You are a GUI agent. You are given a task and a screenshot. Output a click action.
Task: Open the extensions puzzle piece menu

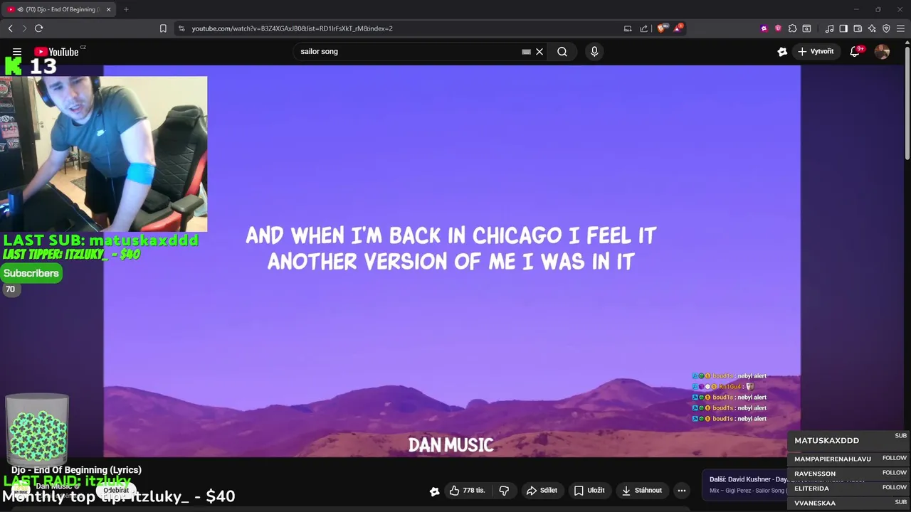point(792,28)
